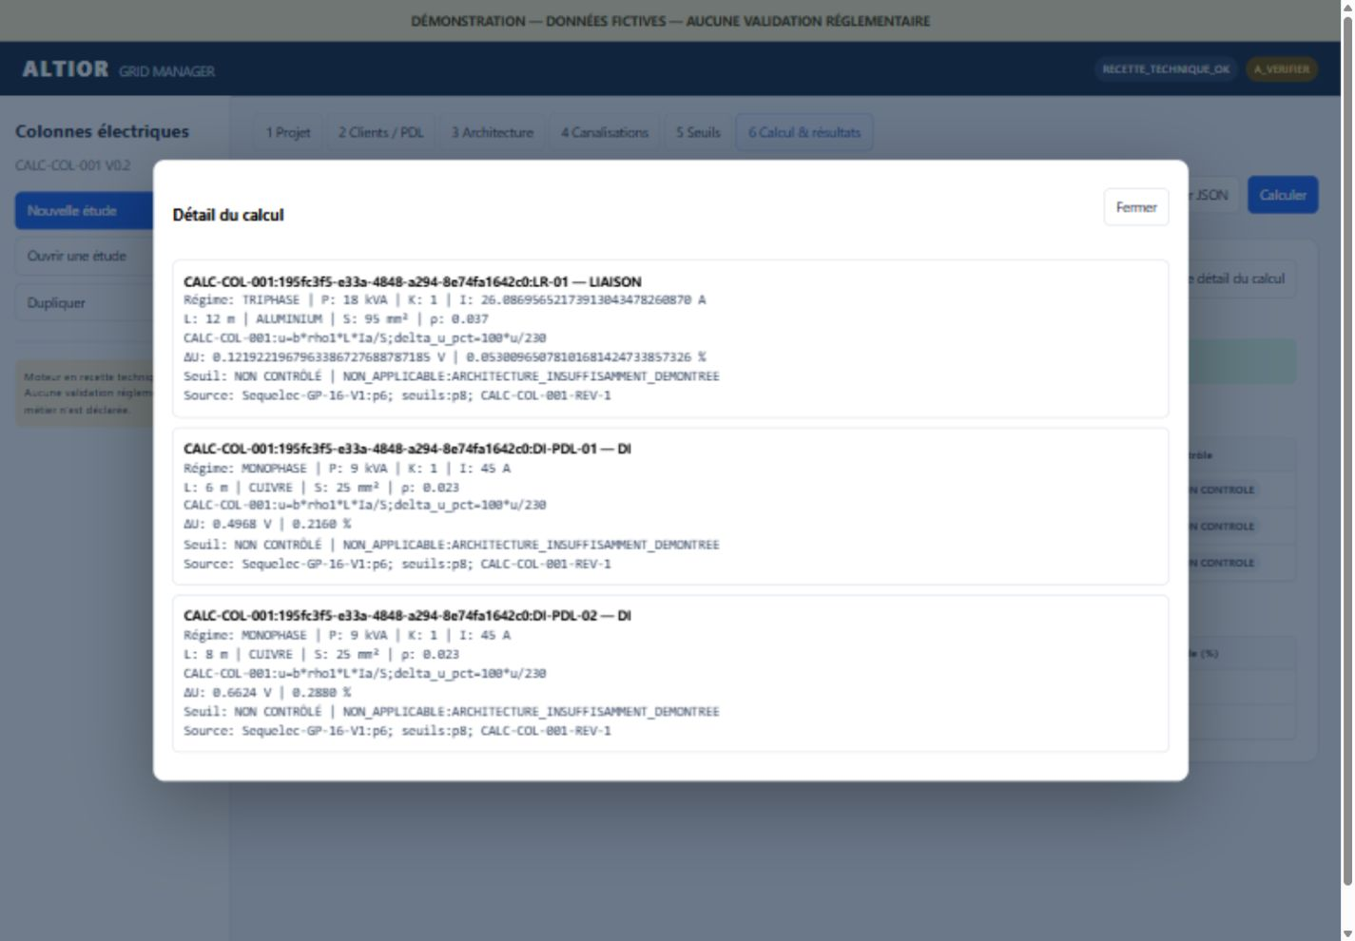Screen dimensions: 1355x941
Task: Click the DÉMONSTRATION banner text at top
Action: 670,21
